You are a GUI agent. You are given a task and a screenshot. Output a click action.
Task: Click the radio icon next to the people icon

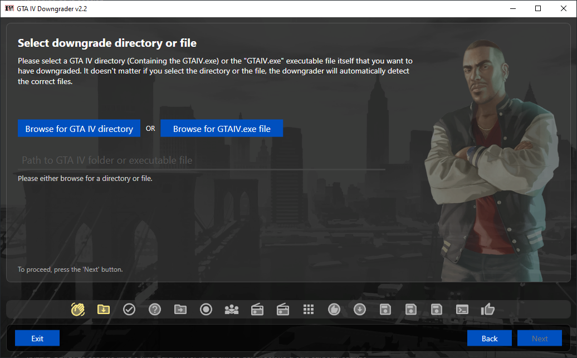[x=257, y=310]
